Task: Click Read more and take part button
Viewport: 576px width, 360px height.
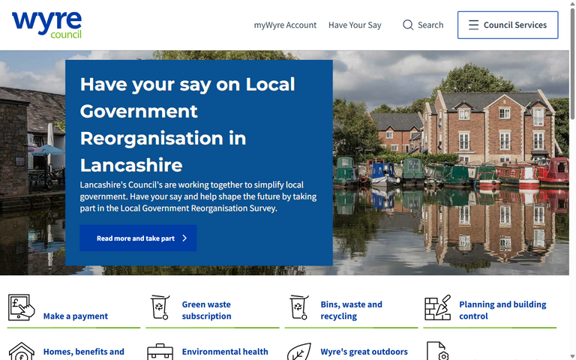Action: pyautogui.click(x=138, y=238)
